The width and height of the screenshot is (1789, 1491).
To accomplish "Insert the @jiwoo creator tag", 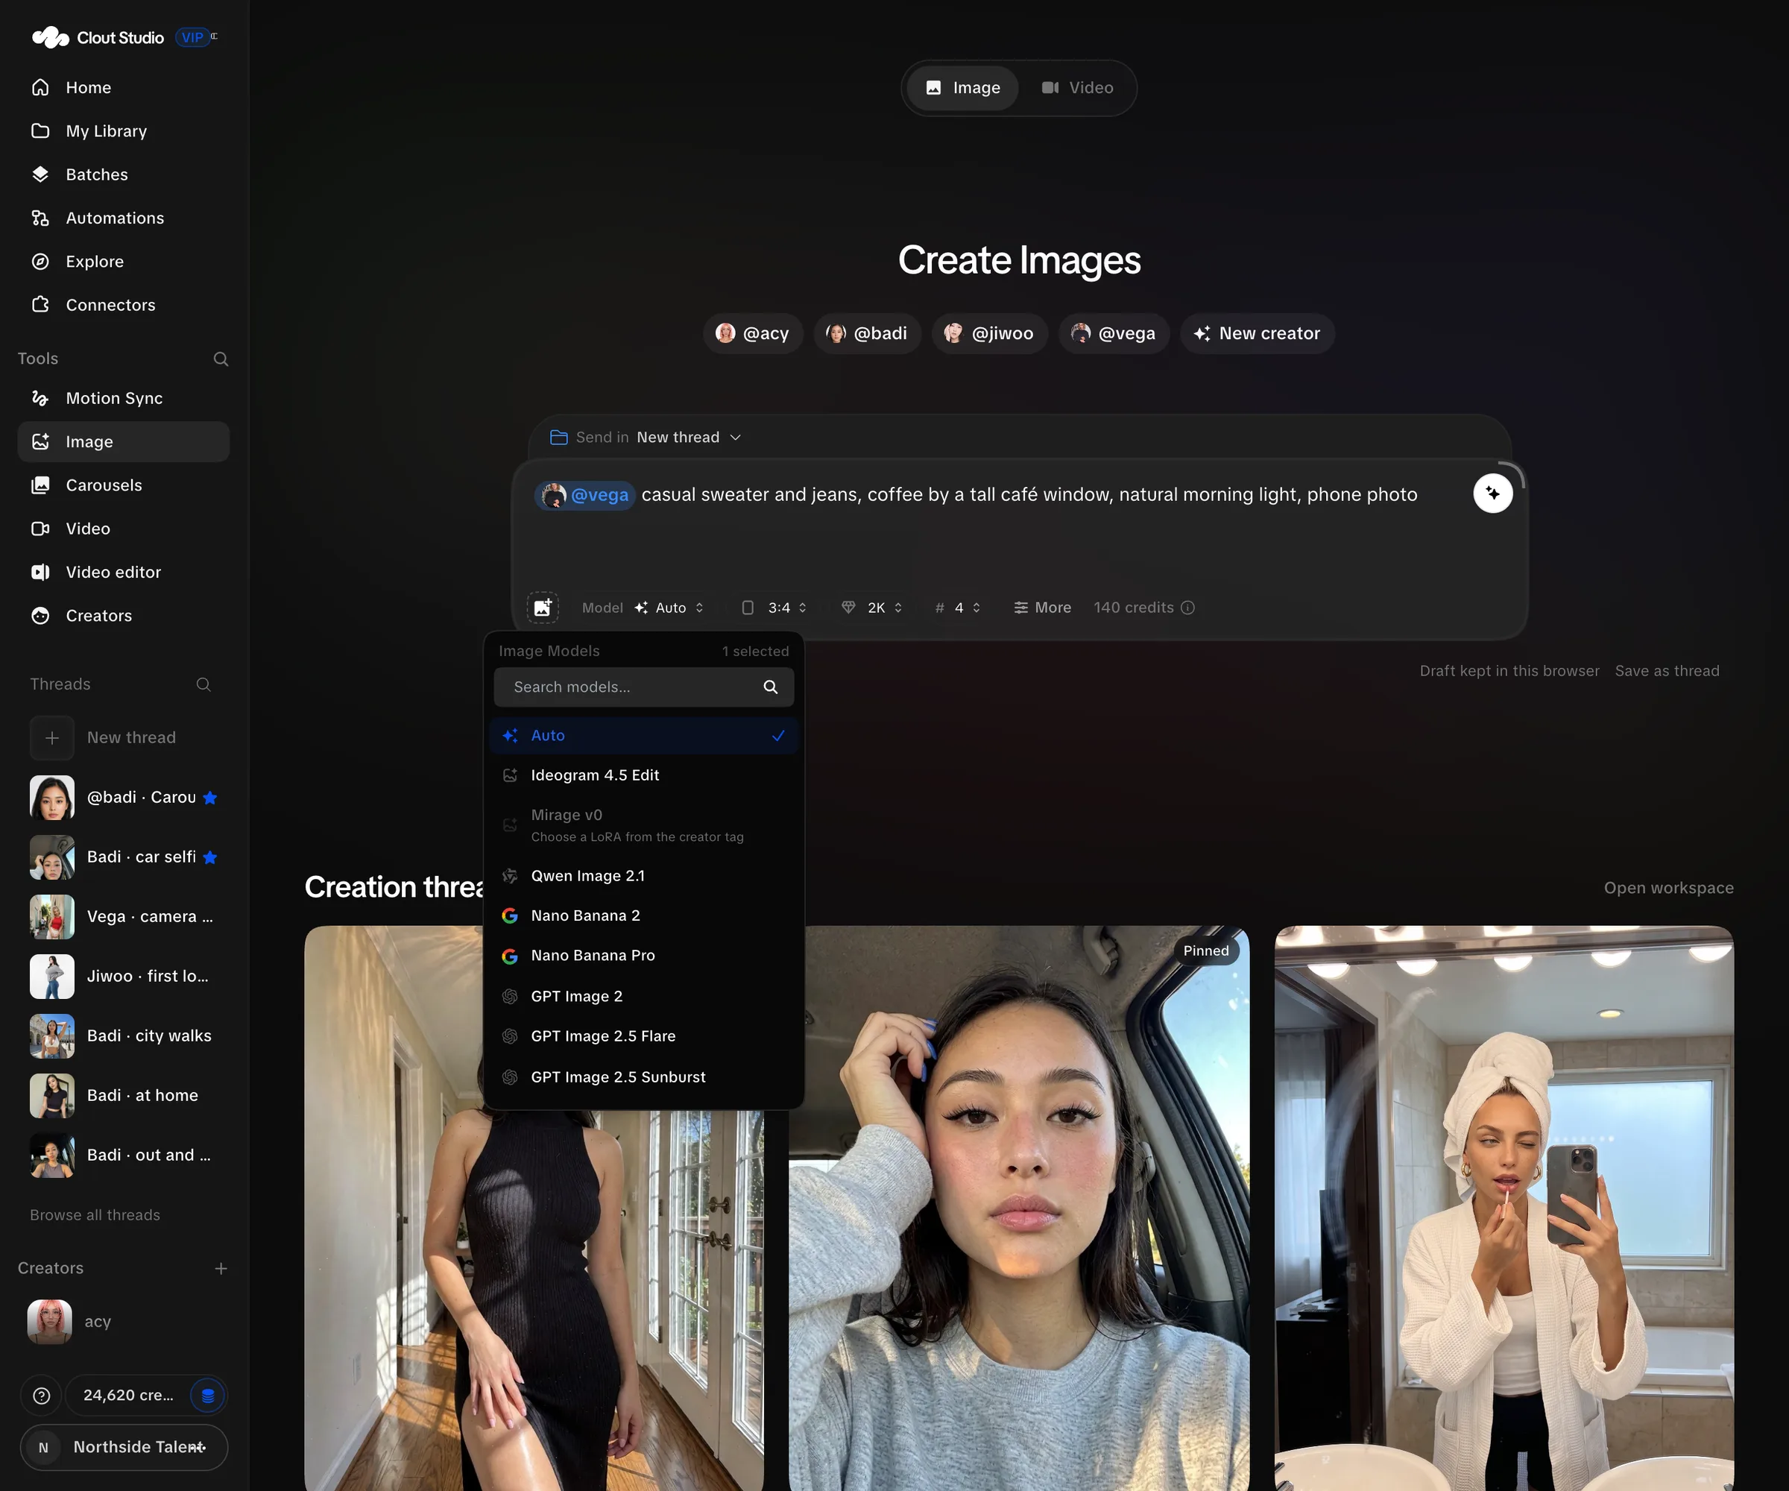I will click(x=990, y=333).
